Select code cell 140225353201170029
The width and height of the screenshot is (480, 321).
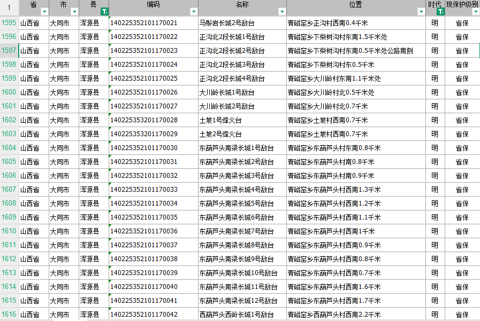click(x=154, y=134)
